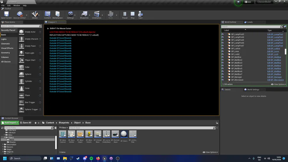Open Spotify from the Windows taskbar
Screen dimensions: 288x162
pos(91,158)
